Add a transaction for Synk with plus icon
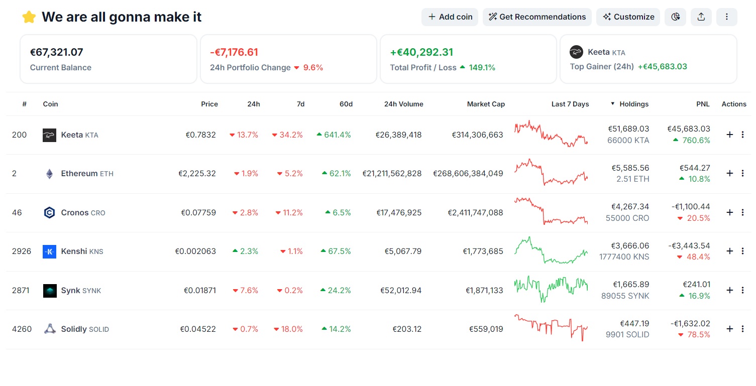The width and height of the screenshot is (756, 386). click(730, 290)
